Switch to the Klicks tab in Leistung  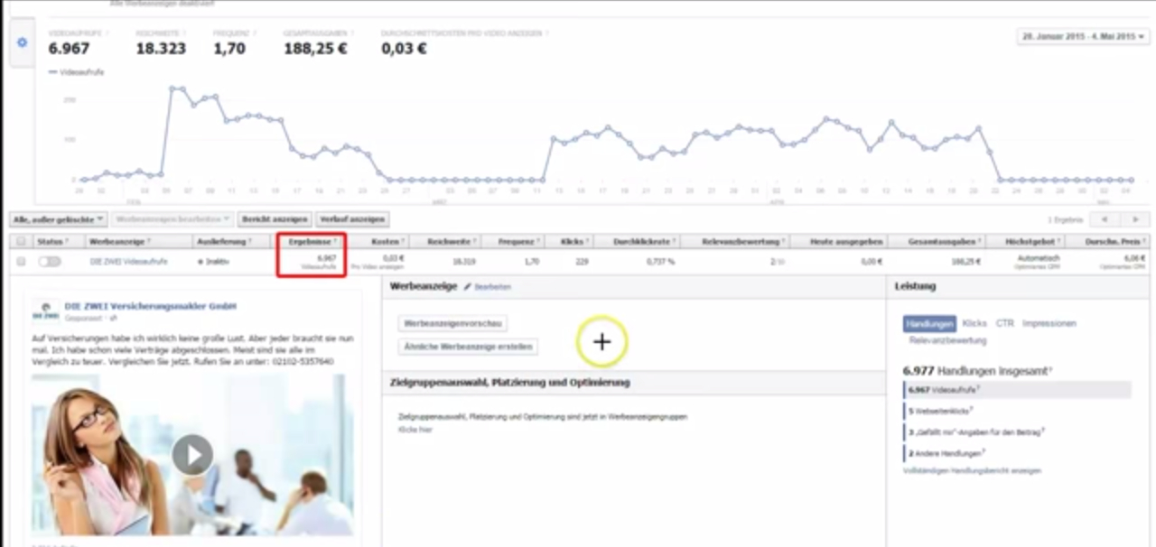pos(974,323)
